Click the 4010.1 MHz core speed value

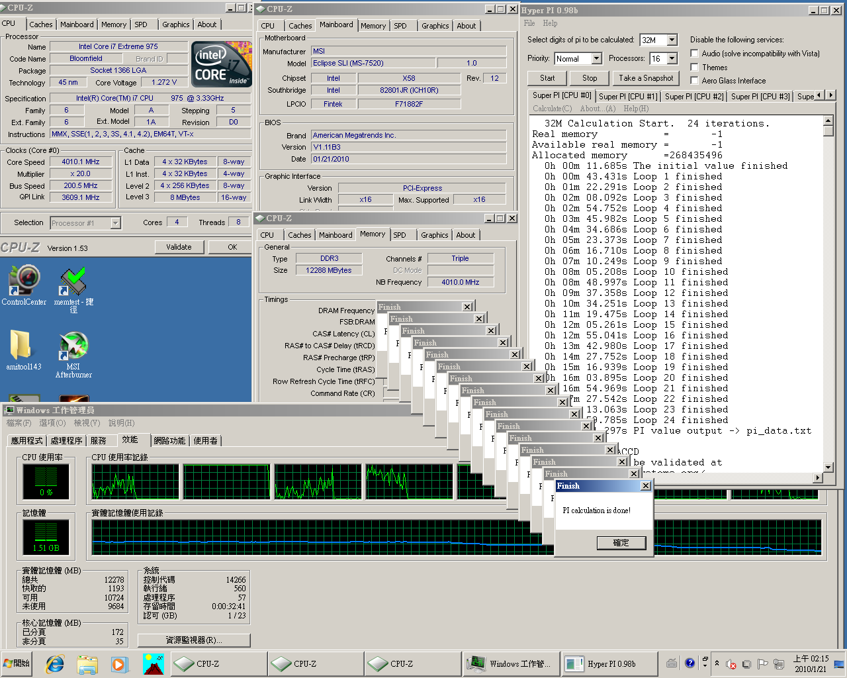(x=81, y=162)
